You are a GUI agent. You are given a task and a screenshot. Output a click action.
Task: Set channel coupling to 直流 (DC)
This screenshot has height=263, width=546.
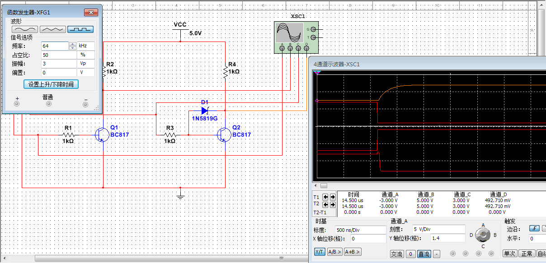424,254
